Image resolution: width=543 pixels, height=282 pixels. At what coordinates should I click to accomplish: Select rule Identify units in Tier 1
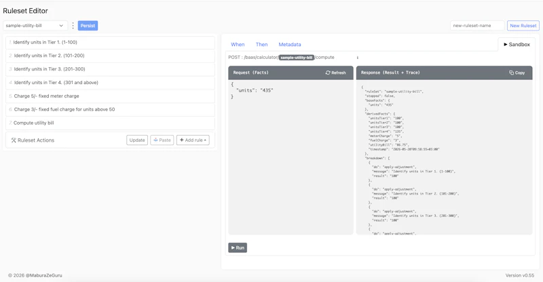(110, 42)
